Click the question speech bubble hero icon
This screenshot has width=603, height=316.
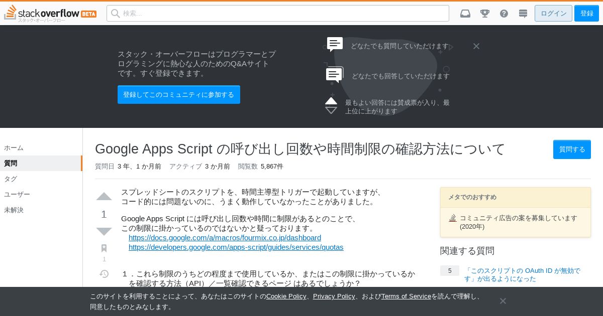click(x=335, y=44)
